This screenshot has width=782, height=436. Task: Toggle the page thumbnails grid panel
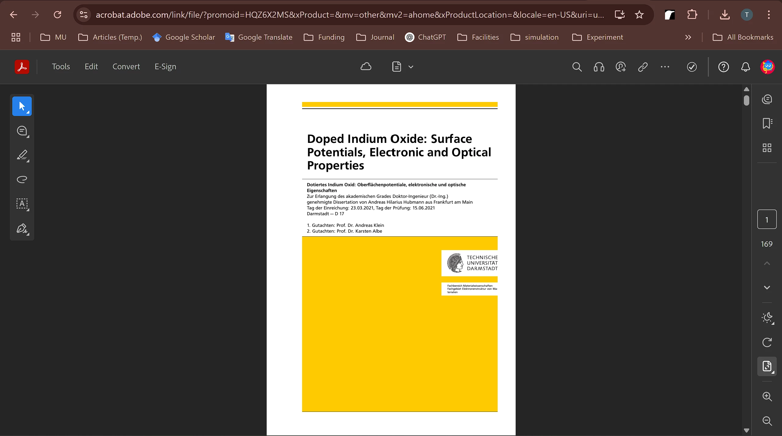click(767, 148)
